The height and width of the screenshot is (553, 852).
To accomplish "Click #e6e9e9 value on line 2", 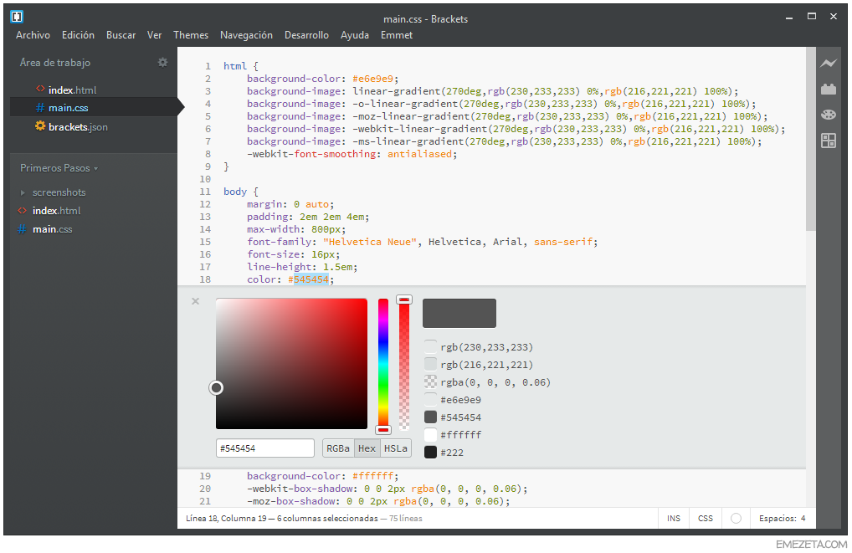I will click(375, 79).
